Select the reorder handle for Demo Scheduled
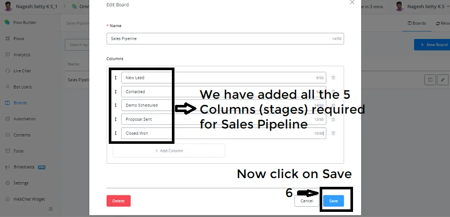 point(115,105)
